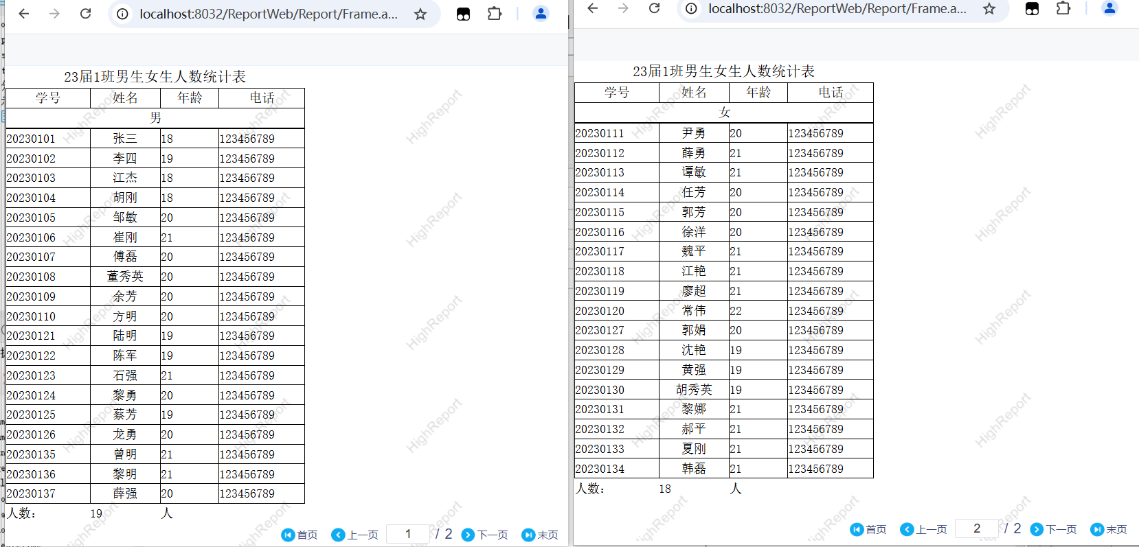Select name cell 陈军

click(125, 356)
